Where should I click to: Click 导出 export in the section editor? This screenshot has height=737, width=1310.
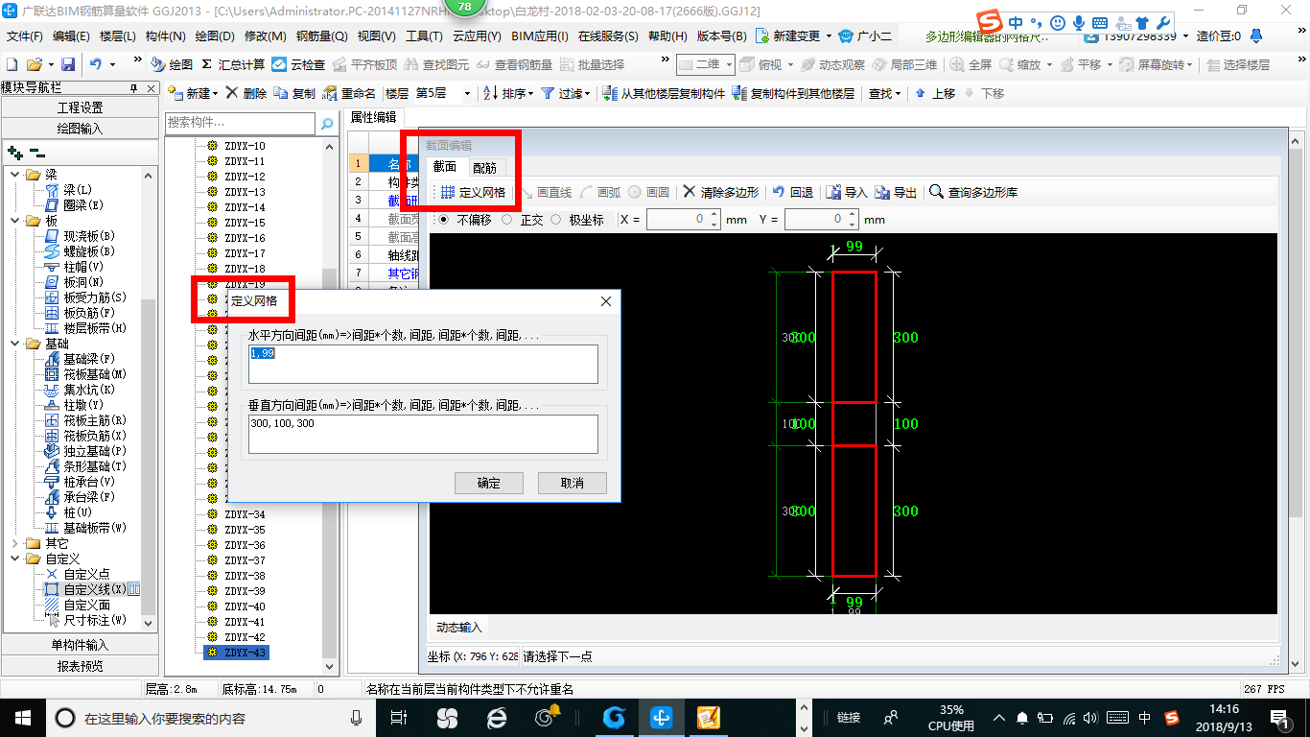[896, 192]
